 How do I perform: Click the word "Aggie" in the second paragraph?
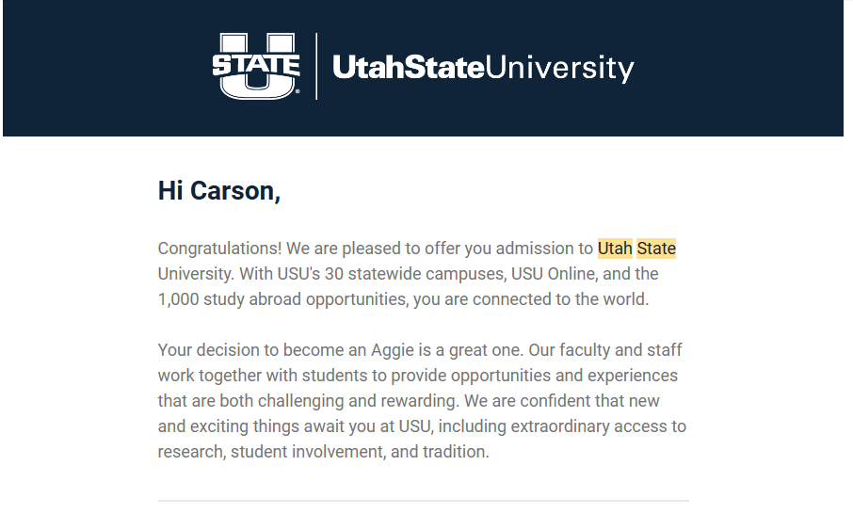pos(393,350)
